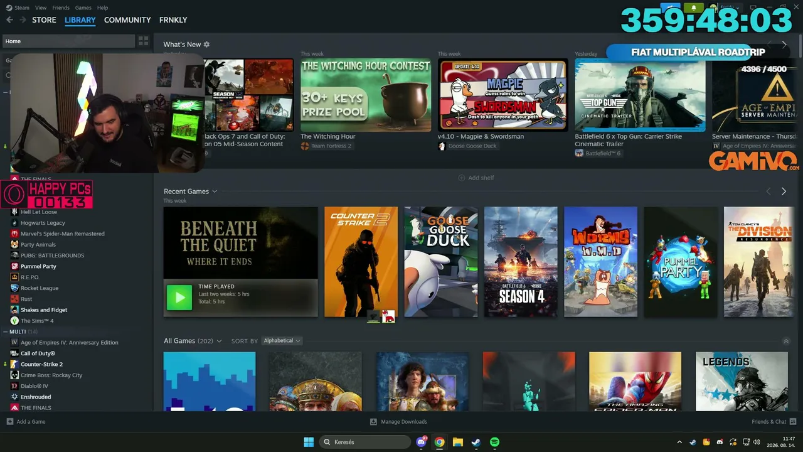Image resolution: width=803 pixels, height=452 pixels.
Task: Collapse the MULTI category in sidebar
Action: (x=6, y=331)
